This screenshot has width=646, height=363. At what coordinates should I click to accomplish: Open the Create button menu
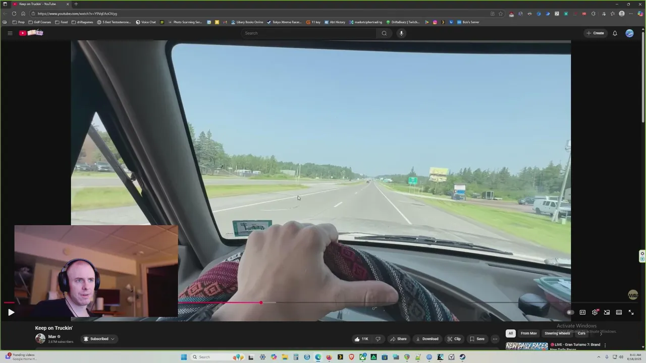coord(595,33)
